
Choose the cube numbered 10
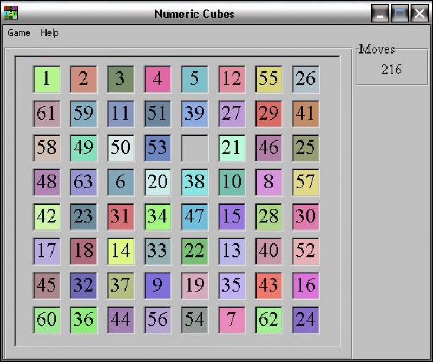pos(232,182)
